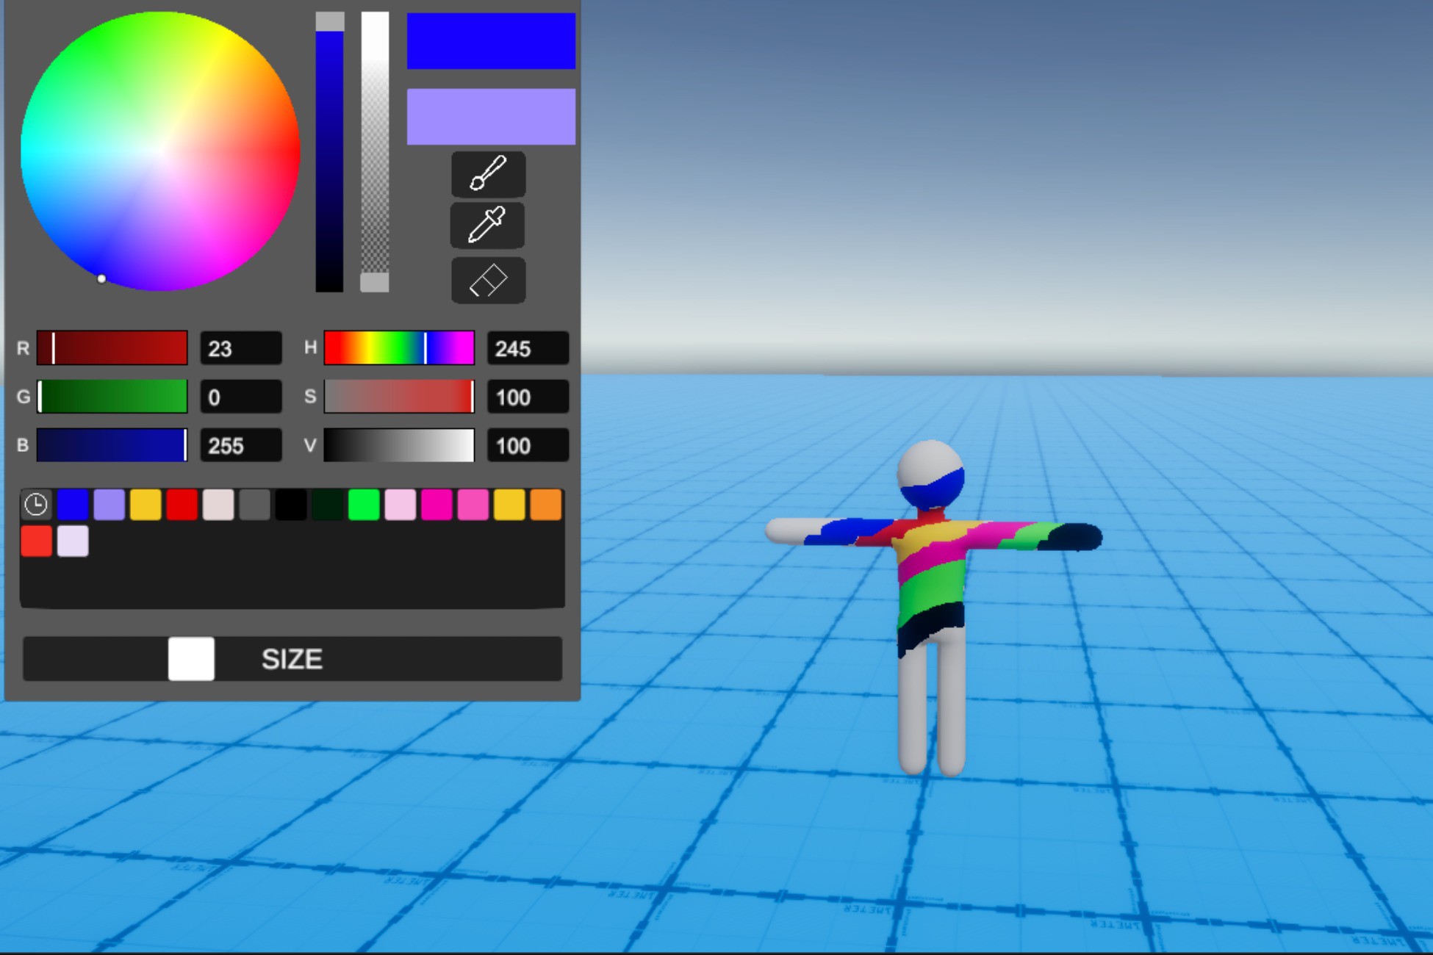
Task: Click the blue channel B slider bar
Action: (x=112, y=445)
